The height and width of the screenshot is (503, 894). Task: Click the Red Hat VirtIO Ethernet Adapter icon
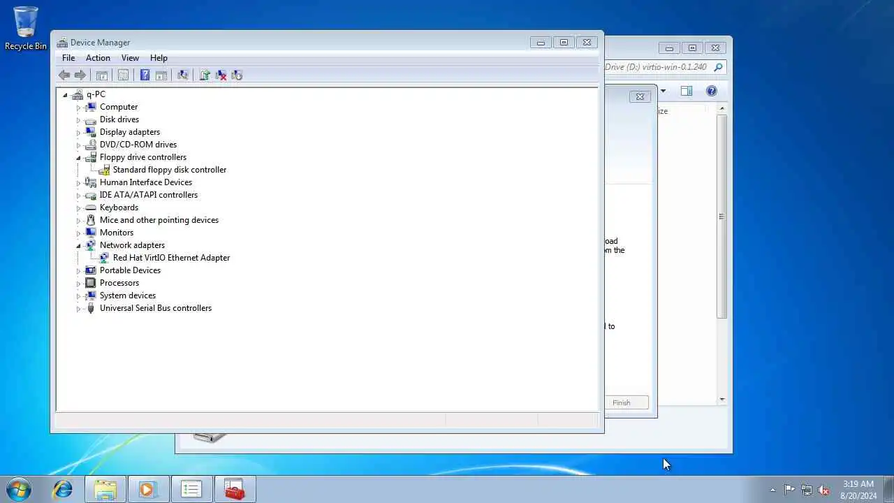point(104,258)
